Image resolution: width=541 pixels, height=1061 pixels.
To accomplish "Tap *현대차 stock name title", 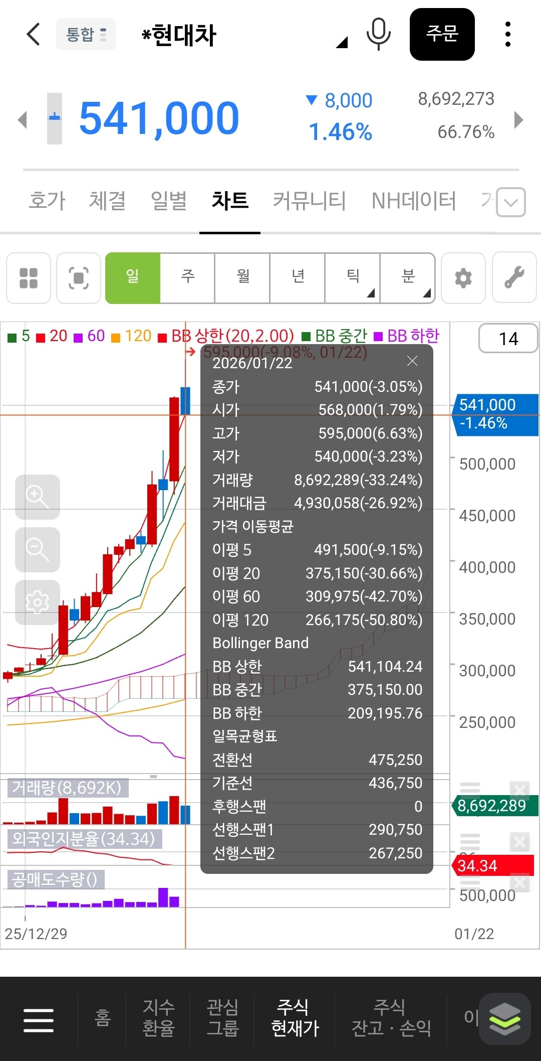I will click(179, 35).
